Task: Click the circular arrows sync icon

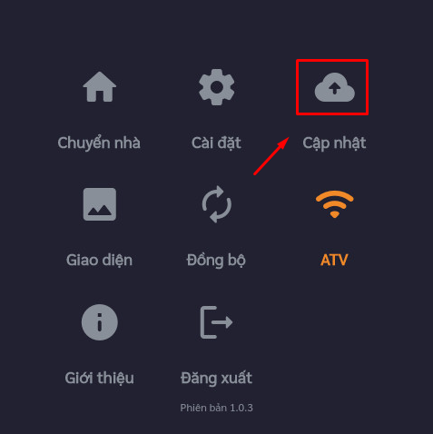Action: click(x=217, y=204)
